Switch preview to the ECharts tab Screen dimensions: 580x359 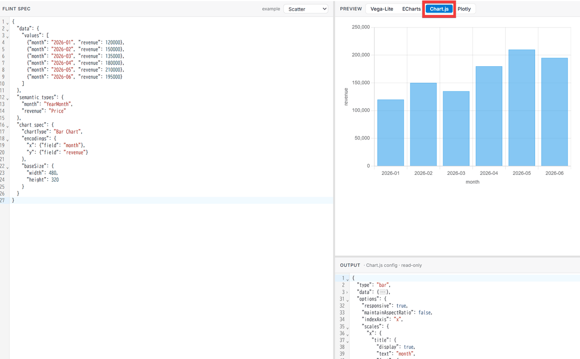click(x=411, y=9)
